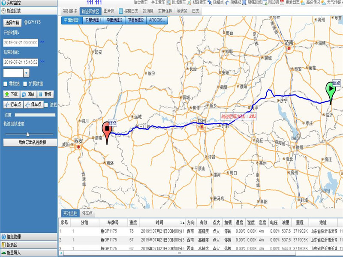343x257 pixels.
Task: Open 天气预警 weather warning tool
Action: [x=334, y=2]
